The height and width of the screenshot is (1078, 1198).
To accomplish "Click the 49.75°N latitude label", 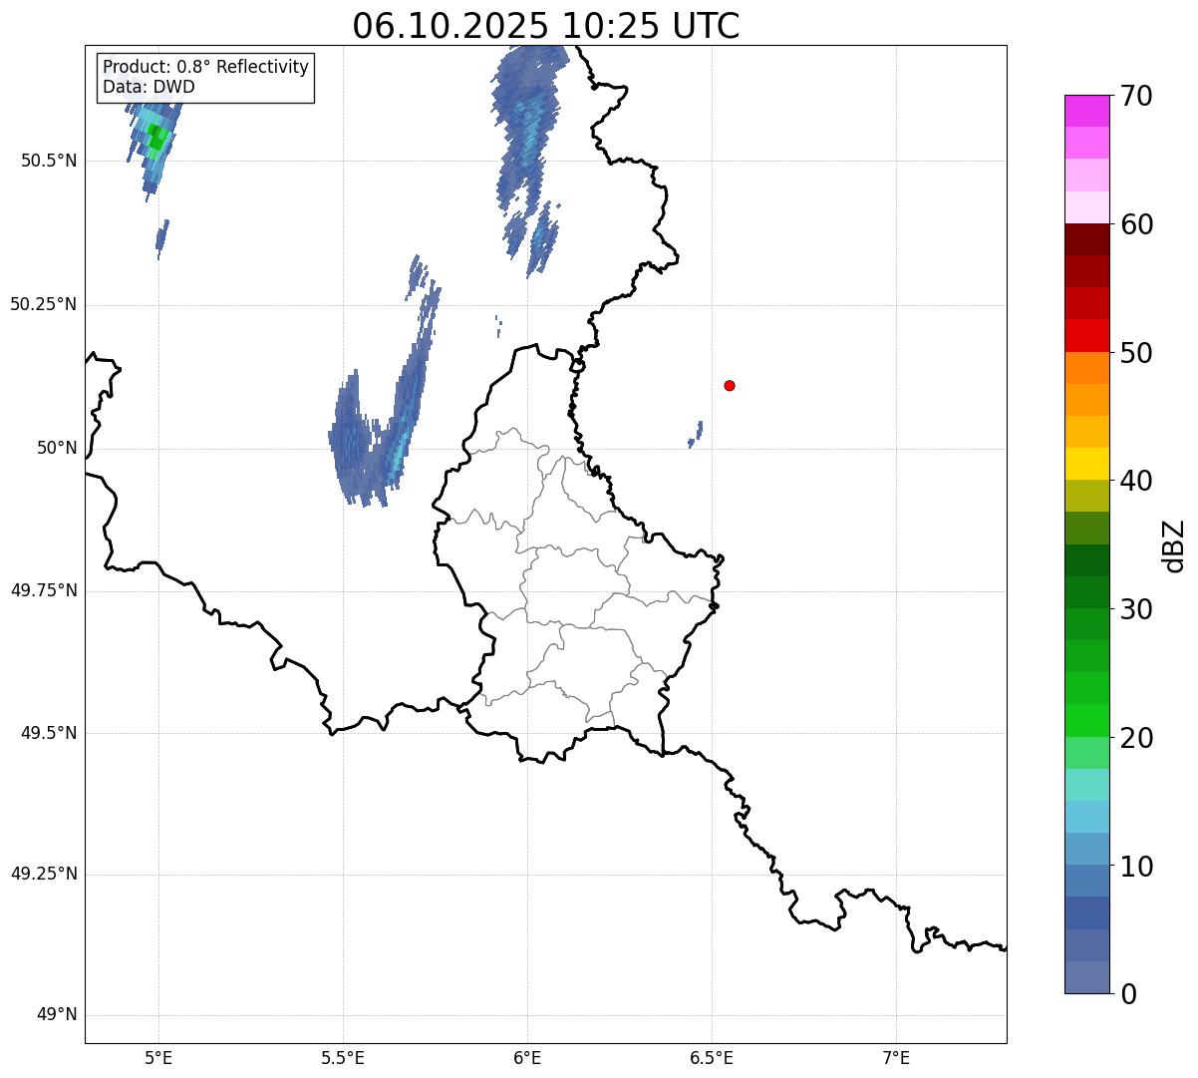I will 44,590.
